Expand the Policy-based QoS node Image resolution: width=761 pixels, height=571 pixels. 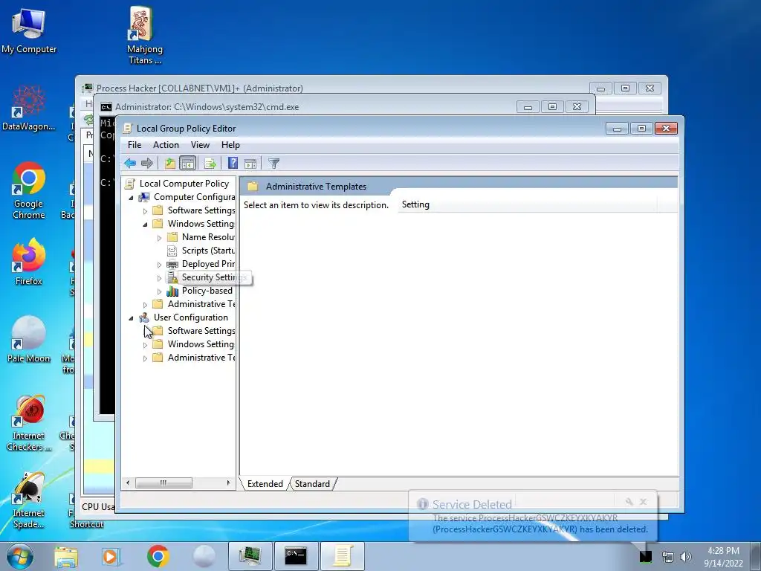[159, 291]
